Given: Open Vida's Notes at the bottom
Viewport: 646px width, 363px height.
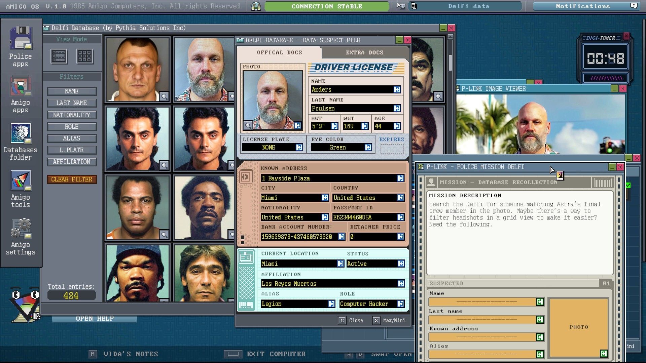Looking at the screenshot, I should pyautogui.click(x=123, y=354).
